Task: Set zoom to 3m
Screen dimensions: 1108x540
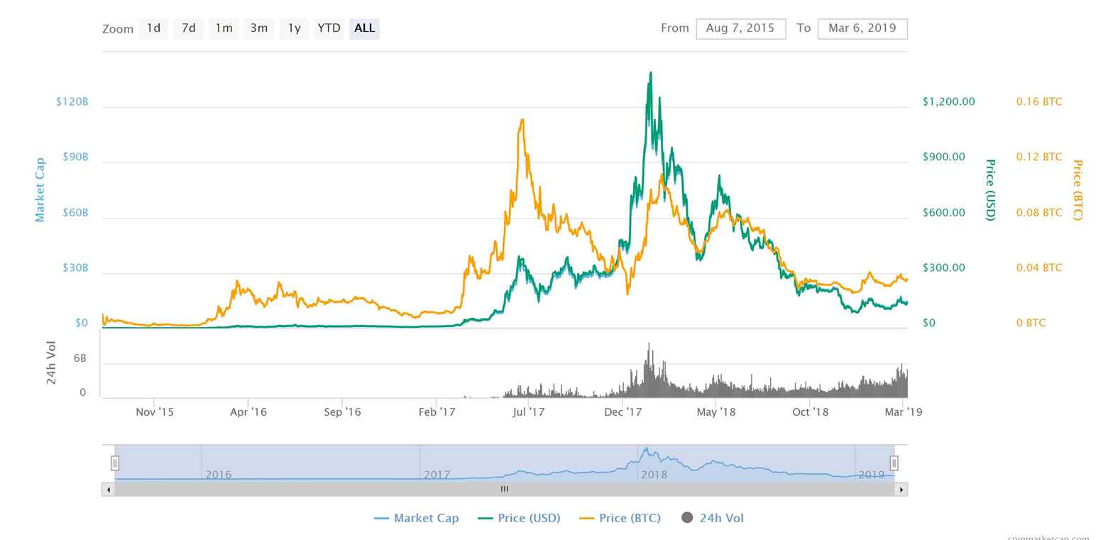Action: 259,28
